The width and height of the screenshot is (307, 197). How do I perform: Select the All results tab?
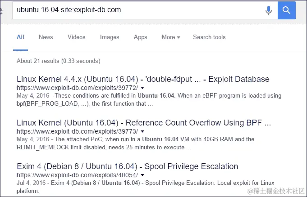(20, 37)
